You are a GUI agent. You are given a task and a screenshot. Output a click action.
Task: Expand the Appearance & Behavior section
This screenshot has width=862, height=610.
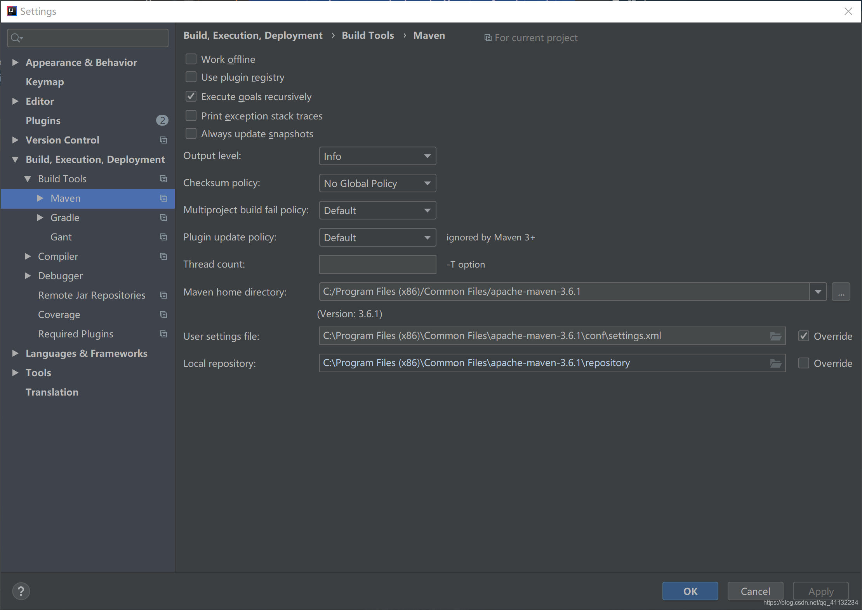pyautogui.click(x=14, y=62)
